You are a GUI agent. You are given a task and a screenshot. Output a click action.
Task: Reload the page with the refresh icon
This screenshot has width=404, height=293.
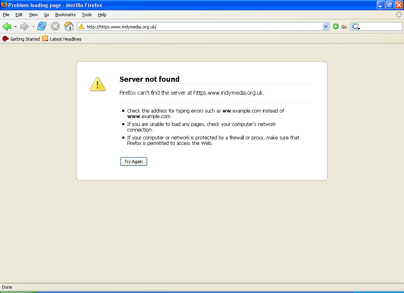pyautogui.click(x=42, y=26)
